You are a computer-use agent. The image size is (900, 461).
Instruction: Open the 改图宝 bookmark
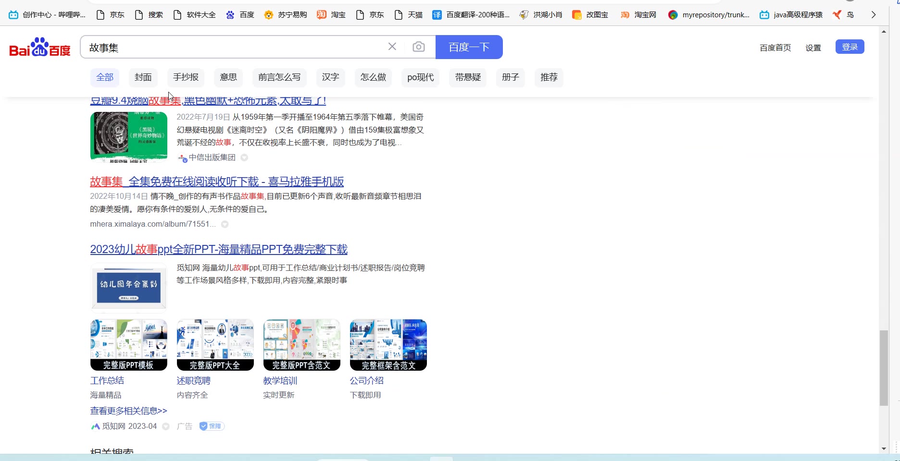coord(590,15)
